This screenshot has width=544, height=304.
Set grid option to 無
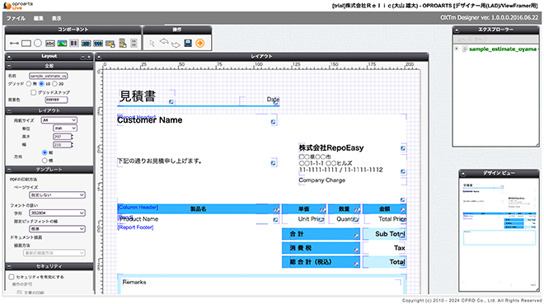pos(29,83)
